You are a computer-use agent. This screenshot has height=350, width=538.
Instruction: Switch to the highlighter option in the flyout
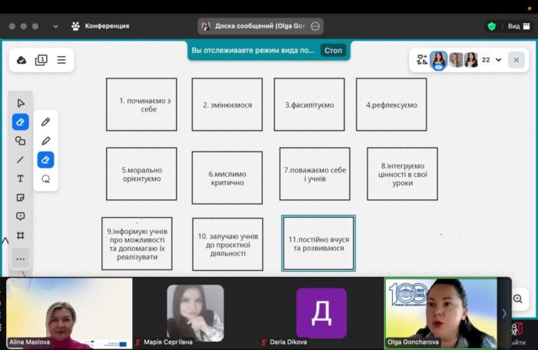click(x=45, y=141)
